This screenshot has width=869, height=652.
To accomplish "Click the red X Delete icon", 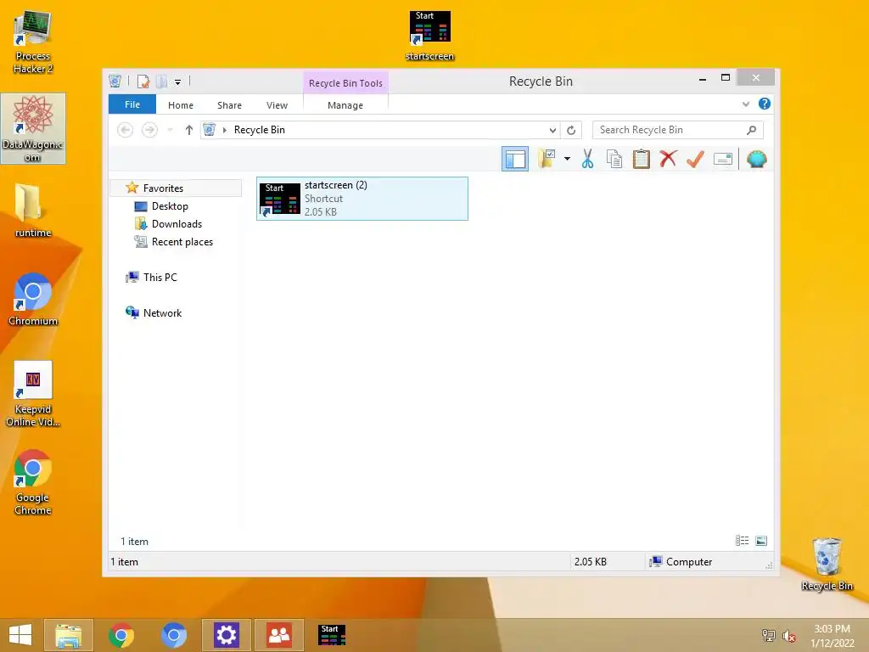I will 669,159.
